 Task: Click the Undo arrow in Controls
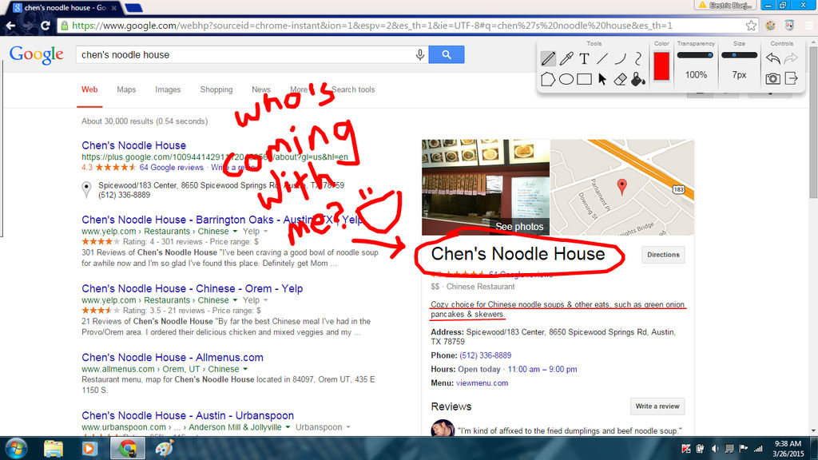pyautogui.click(x=772, y=58)
